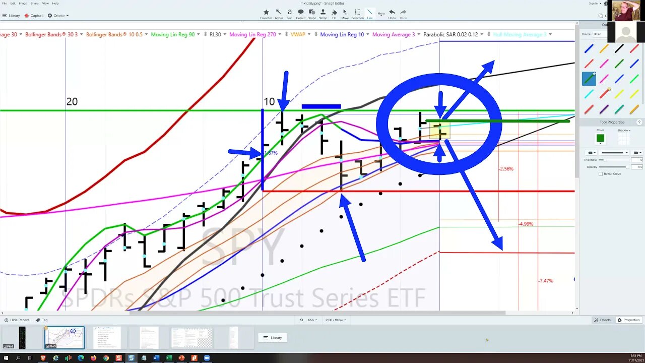Open the Help menu
The height and width of the screenshot is (363, 645).
55,3
